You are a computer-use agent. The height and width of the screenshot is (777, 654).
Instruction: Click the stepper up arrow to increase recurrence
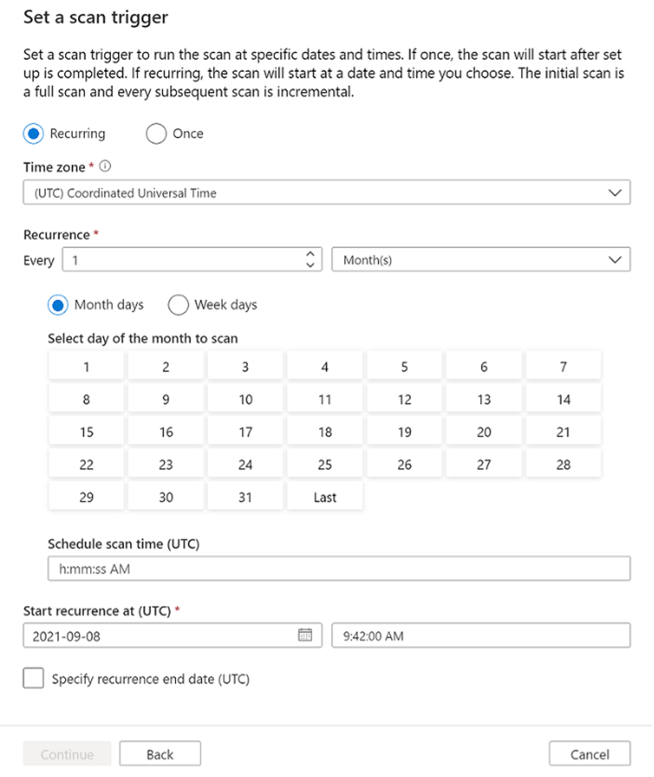[x=310, y=254]
